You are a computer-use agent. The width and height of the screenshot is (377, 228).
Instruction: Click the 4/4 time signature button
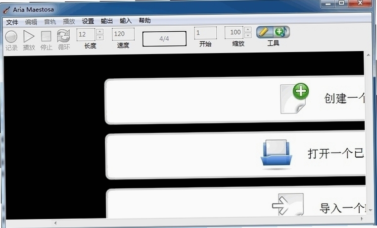(x=164, y=39)
